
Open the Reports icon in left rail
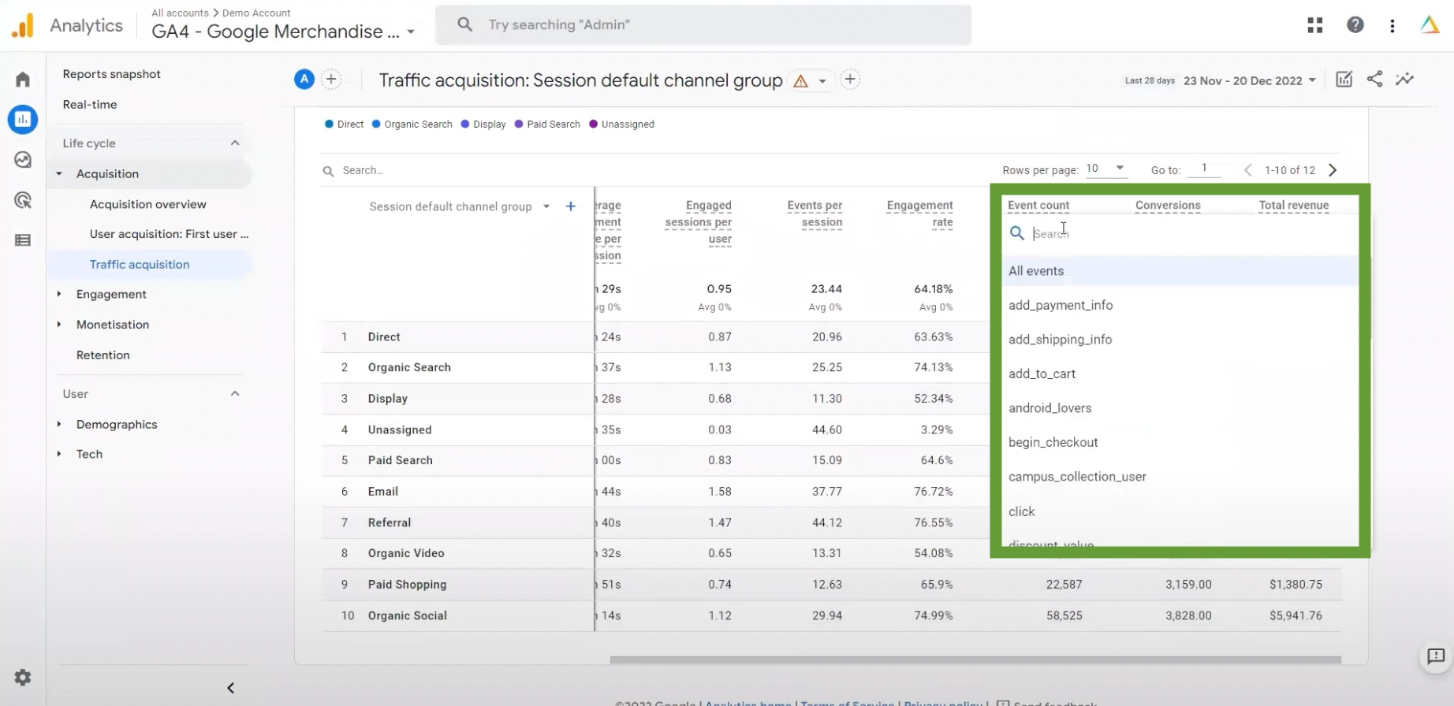[x=23, y=119]
